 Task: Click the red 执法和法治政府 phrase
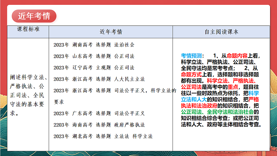pyautogui.click(x=199, y=106)
